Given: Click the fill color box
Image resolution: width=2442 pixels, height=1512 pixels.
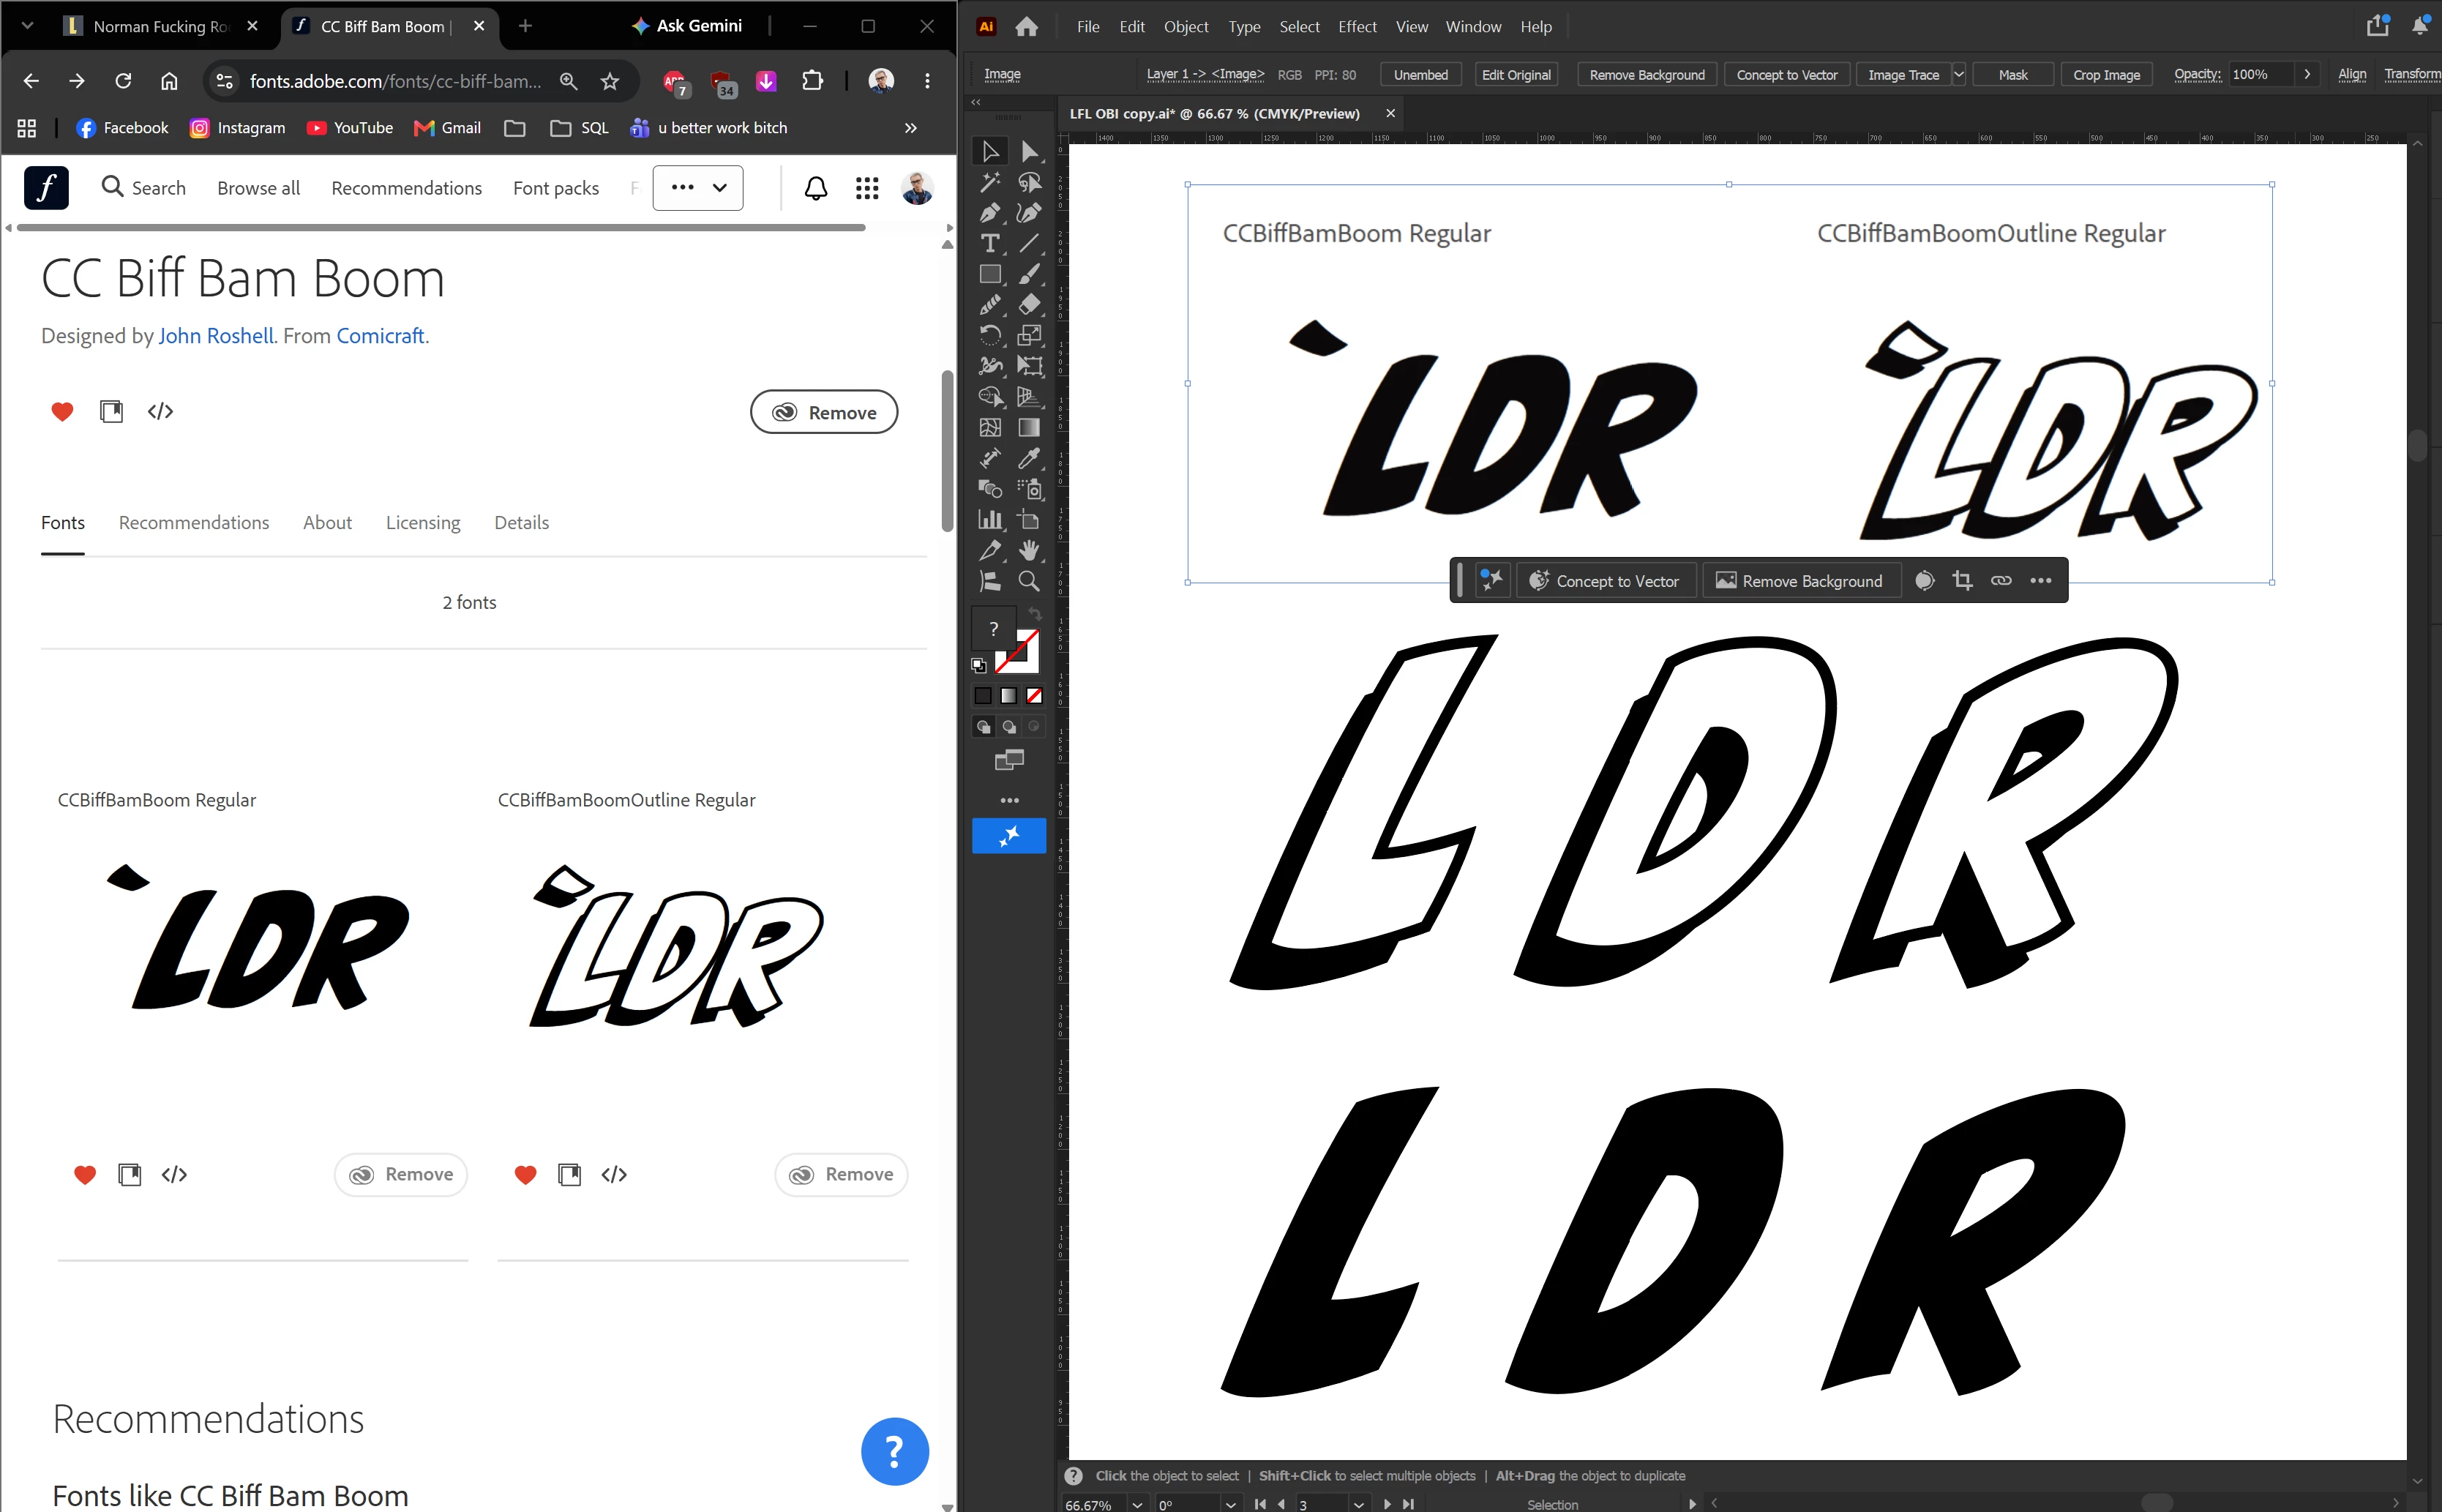Looking at the screenshot, I should click(x=993, y=629).
